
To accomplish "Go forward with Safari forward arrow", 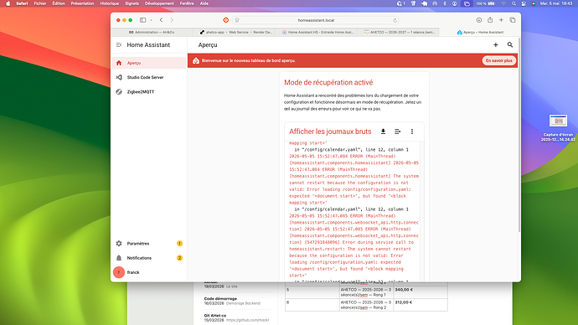I will click(x=172, y=20).
